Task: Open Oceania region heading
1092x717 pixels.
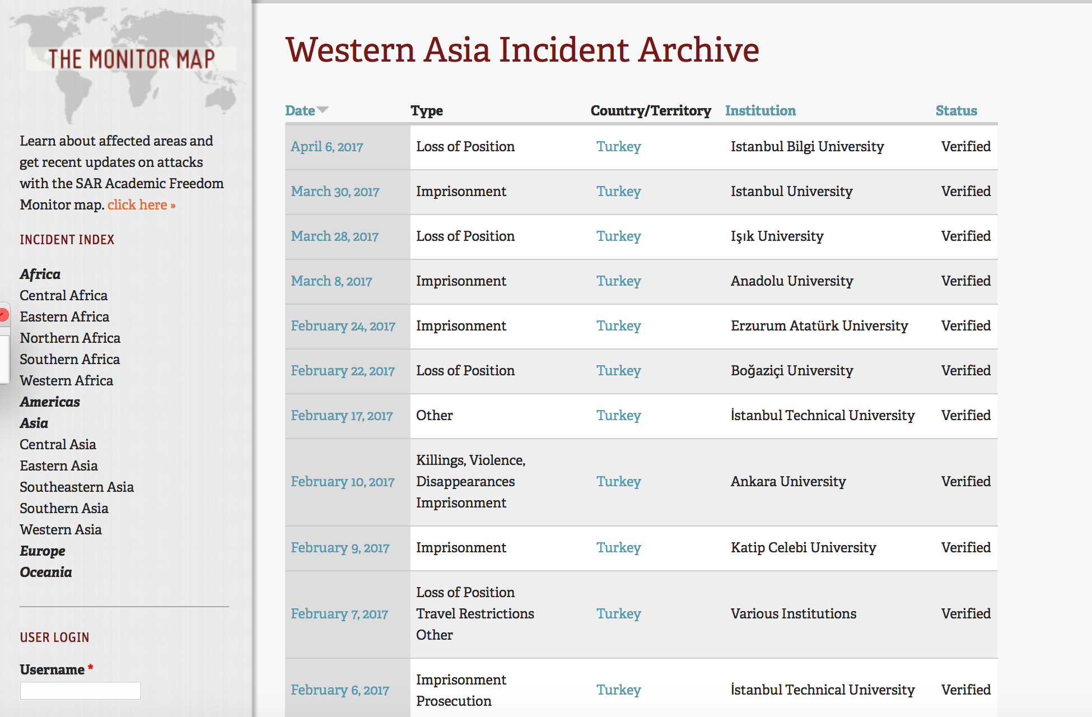Action: point(46,572)
